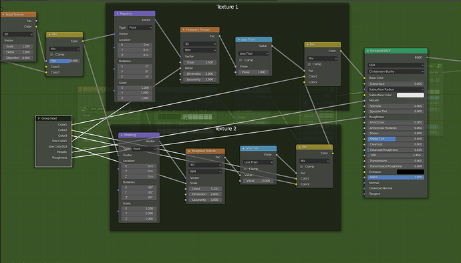The width and height of the screenshot is (461, 263).
Task: Collapse the Noise Texture node arrow
Action: click(3, 15)
